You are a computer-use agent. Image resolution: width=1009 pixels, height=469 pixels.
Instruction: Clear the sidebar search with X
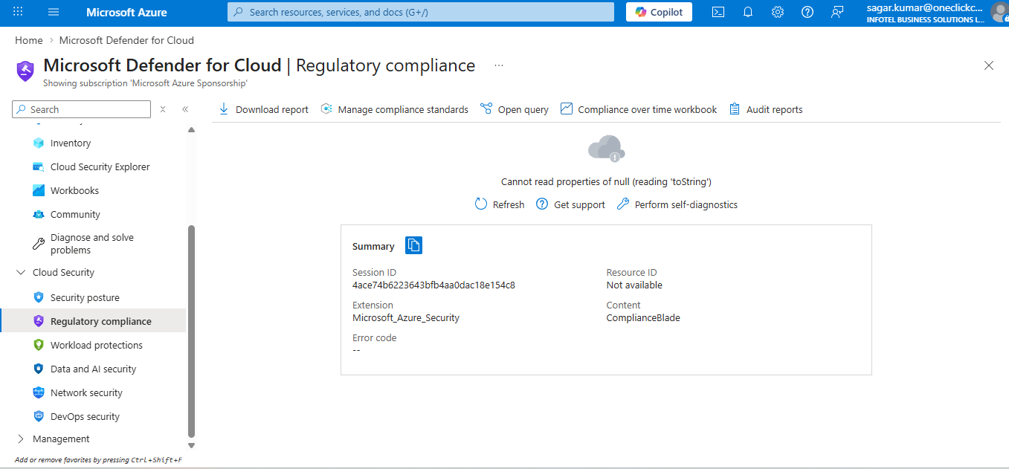[163, 109]
